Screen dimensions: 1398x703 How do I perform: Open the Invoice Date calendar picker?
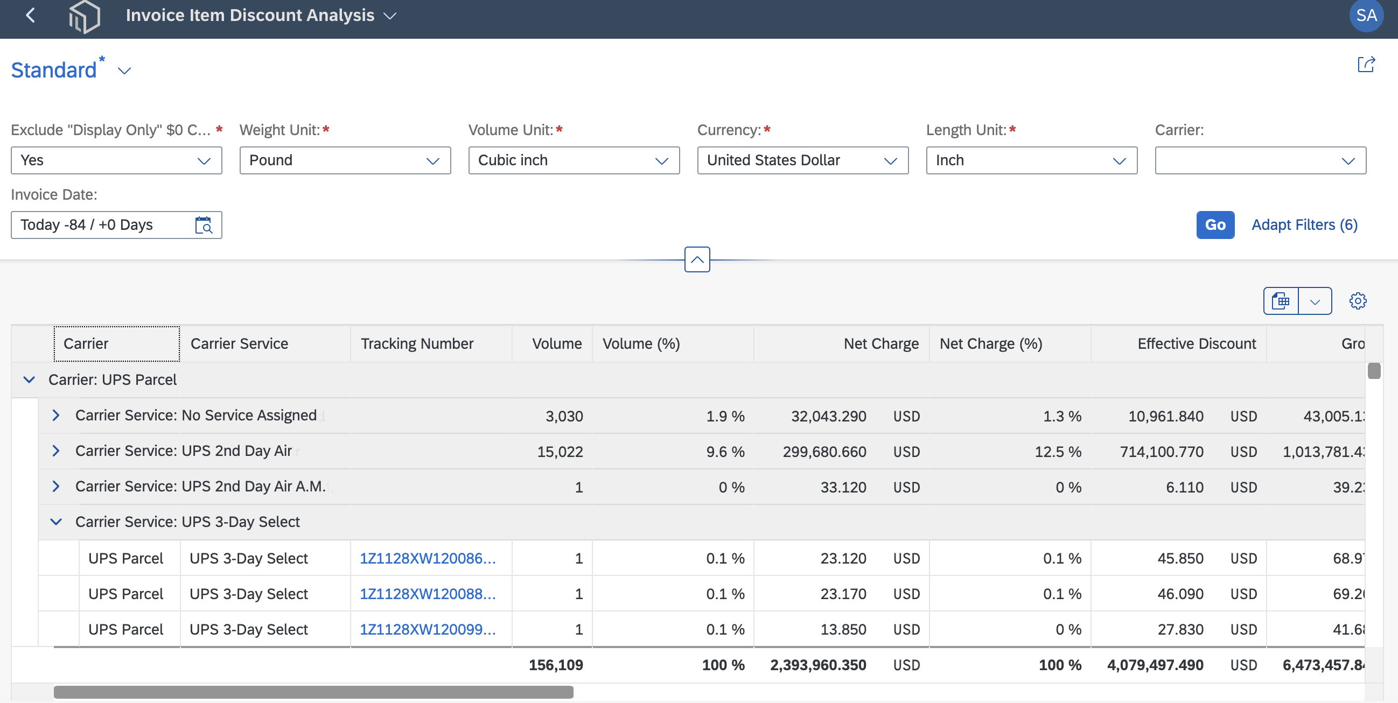[x=204, y=225]
